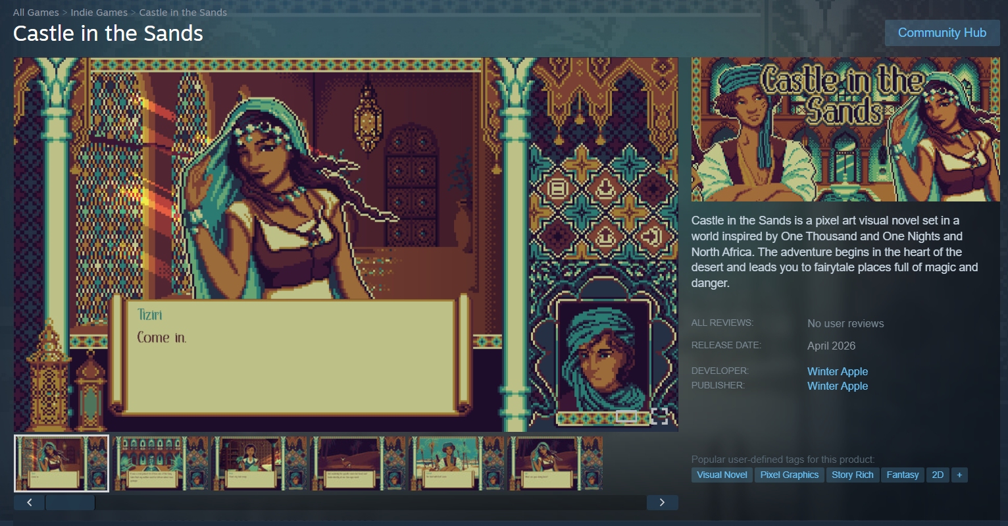Select the Pixel Graphics tag

pos(789,475)
